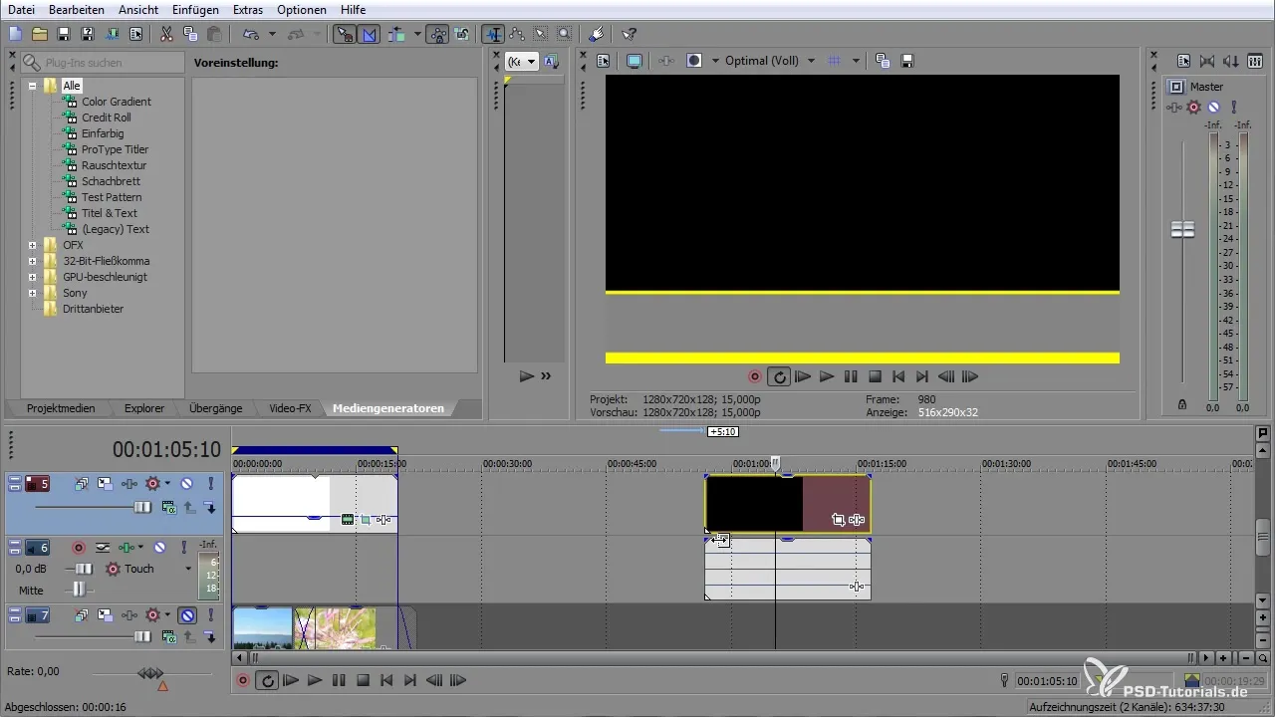Open the Bearbeiten menu

coord(78,9)
